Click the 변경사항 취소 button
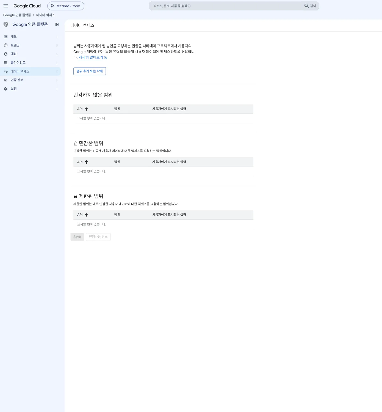This screenshot has height=412, width=382. pyautogui.click(x=98, y=237)
